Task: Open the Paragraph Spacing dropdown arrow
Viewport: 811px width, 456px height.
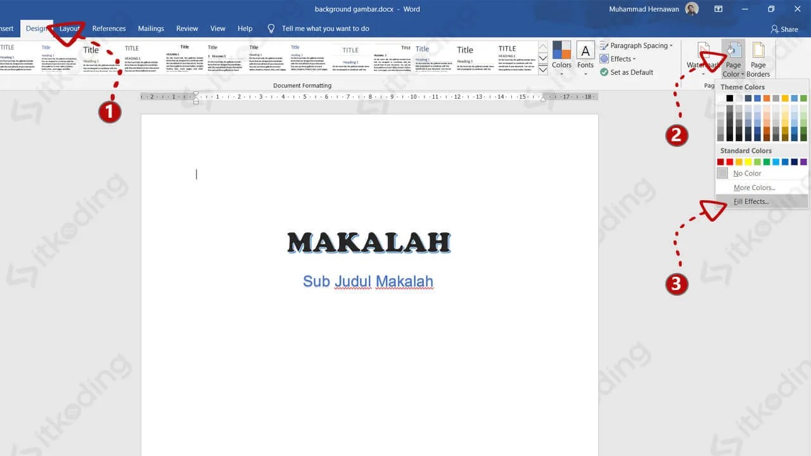Action: coord(671,46)
